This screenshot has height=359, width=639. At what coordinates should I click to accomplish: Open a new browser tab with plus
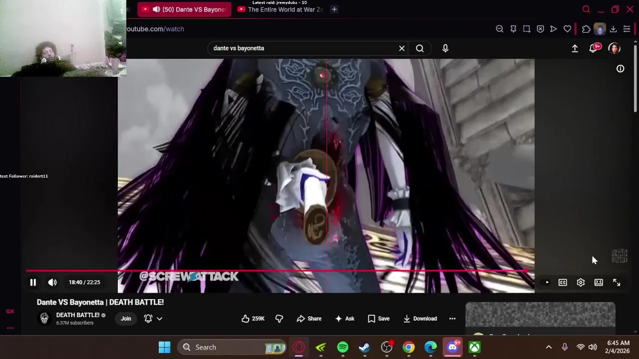tap(334, 9)
